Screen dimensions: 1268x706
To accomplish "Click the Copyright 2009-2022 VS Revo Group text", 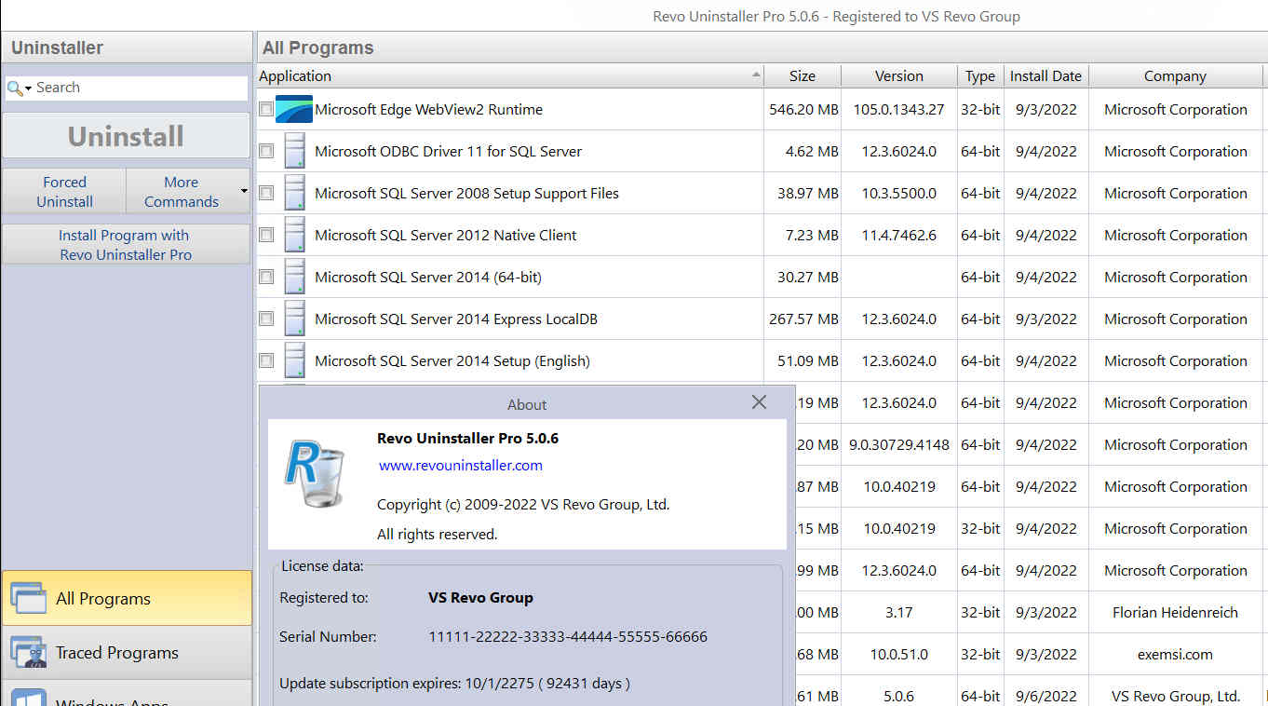I will click(x=523, y=504).
